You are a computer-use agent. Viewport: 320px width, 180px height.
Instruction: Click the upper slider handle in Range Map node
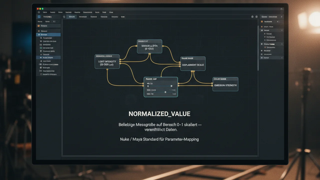pyautogui.click(x=171, y=86)
